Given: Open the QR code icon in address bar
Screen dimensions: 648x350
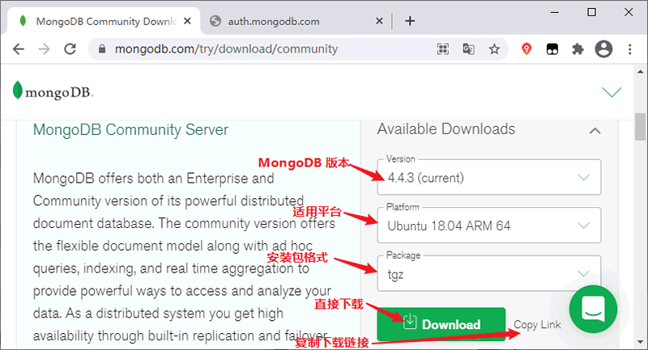Looking at the screenshot, I should click(443, 49).
